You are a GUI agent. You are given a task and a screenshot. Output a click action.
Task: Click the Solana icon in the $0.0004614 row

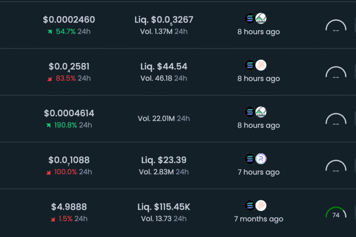click(x=250, y=112)
